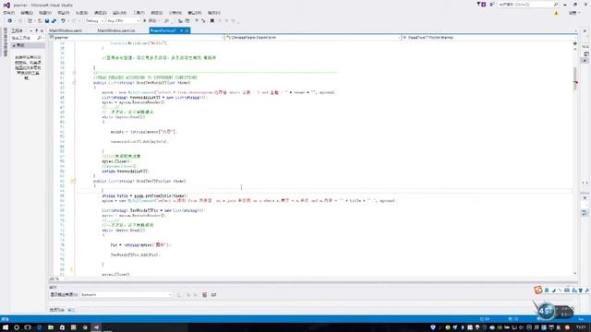Click the Sogou input method S icon
This screenshot has width=591, height=332.
537,290
